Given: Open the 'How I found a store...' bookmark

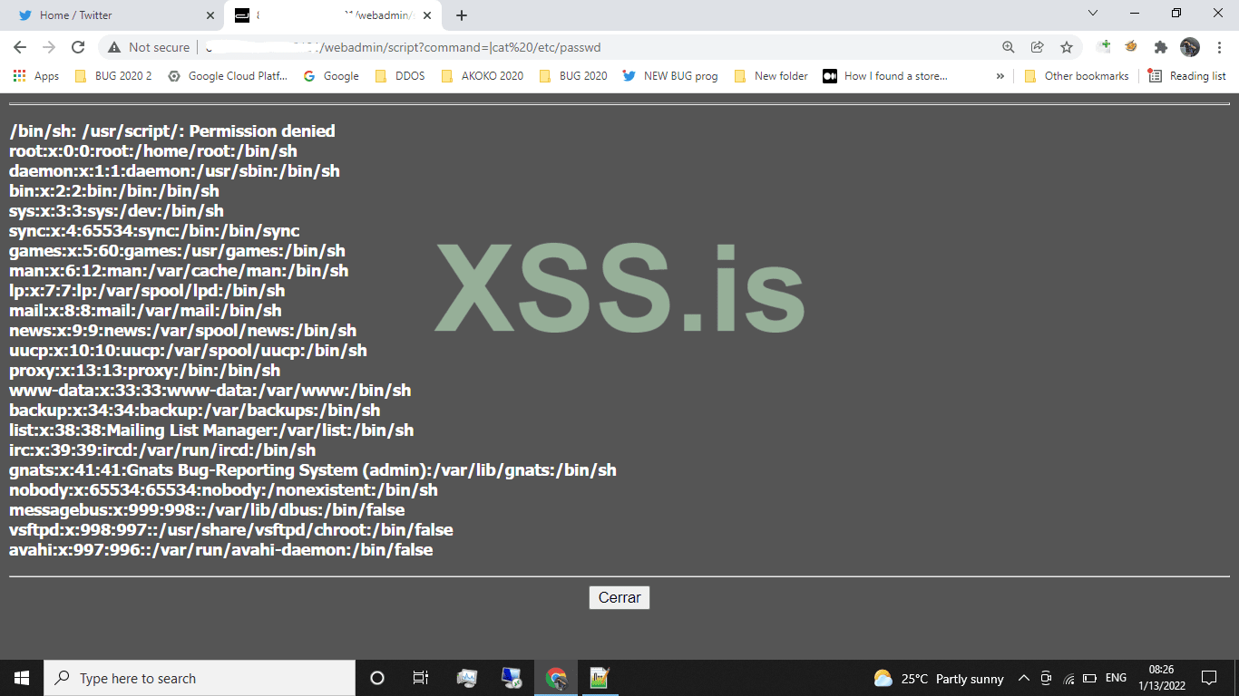Looking at the screenshot, I should (885, 76).
